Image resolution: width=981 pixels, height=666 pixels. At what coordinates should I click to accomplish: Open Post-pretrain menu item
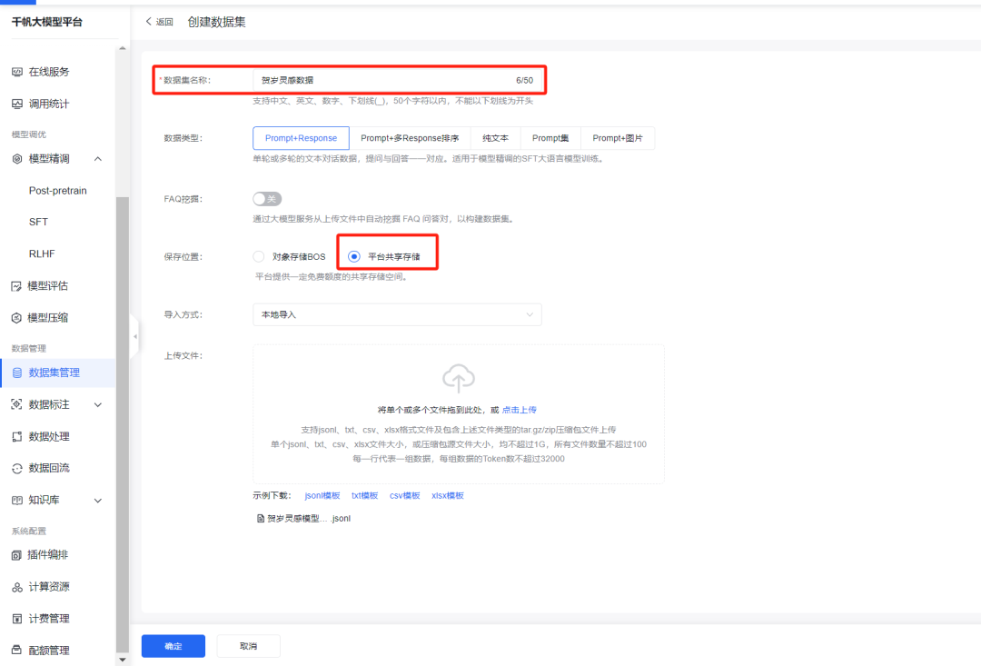[x=57, y=191]
